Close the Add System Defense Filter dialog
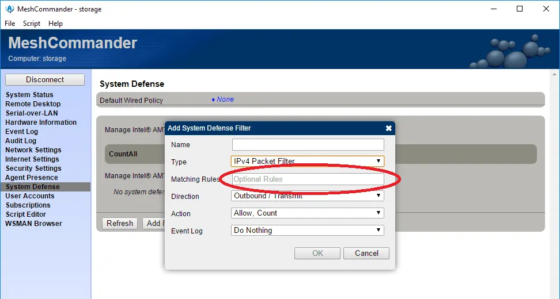Screen dimensions: 560x299 click(x=388, y=128)
